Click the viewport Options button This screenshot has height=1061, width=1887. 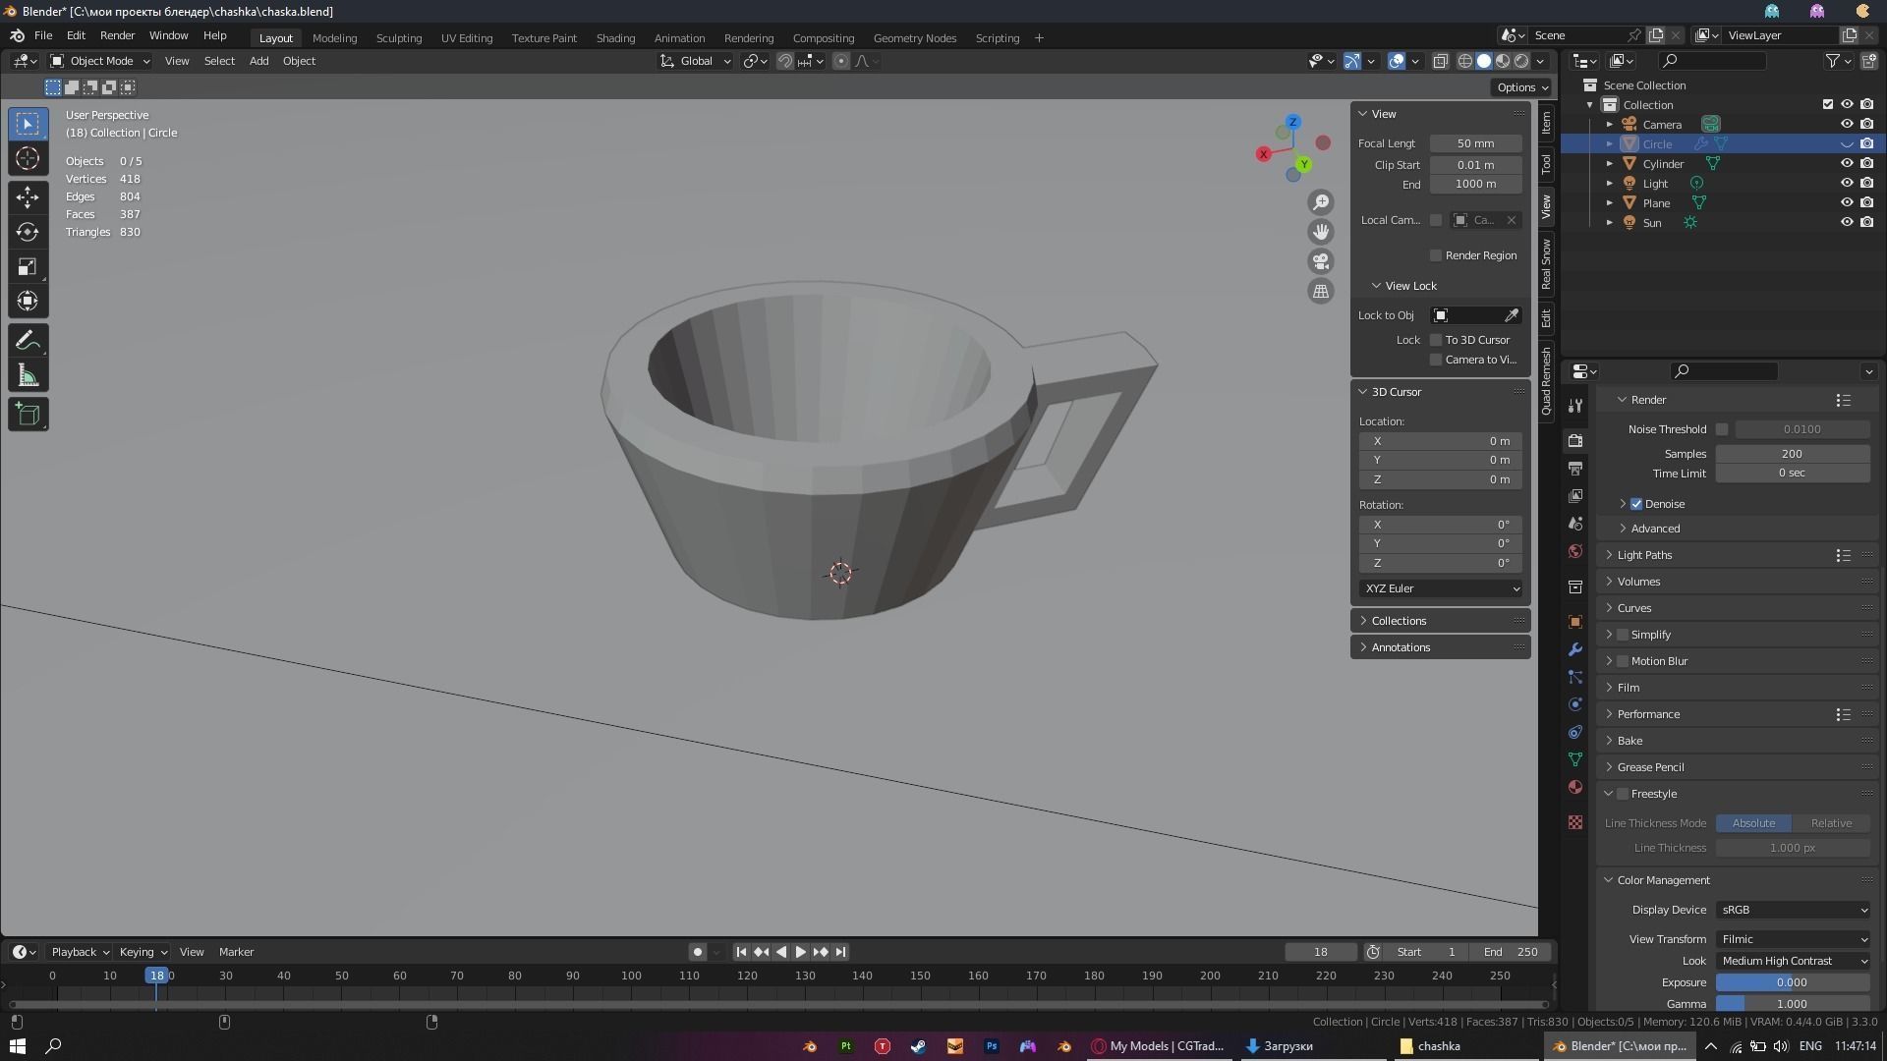1522,87
